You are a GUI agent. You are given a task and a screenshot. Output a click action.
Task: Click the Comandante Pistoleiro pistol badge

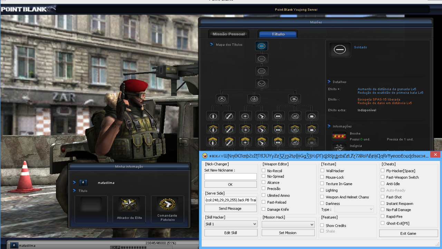(x=167, y=205)
